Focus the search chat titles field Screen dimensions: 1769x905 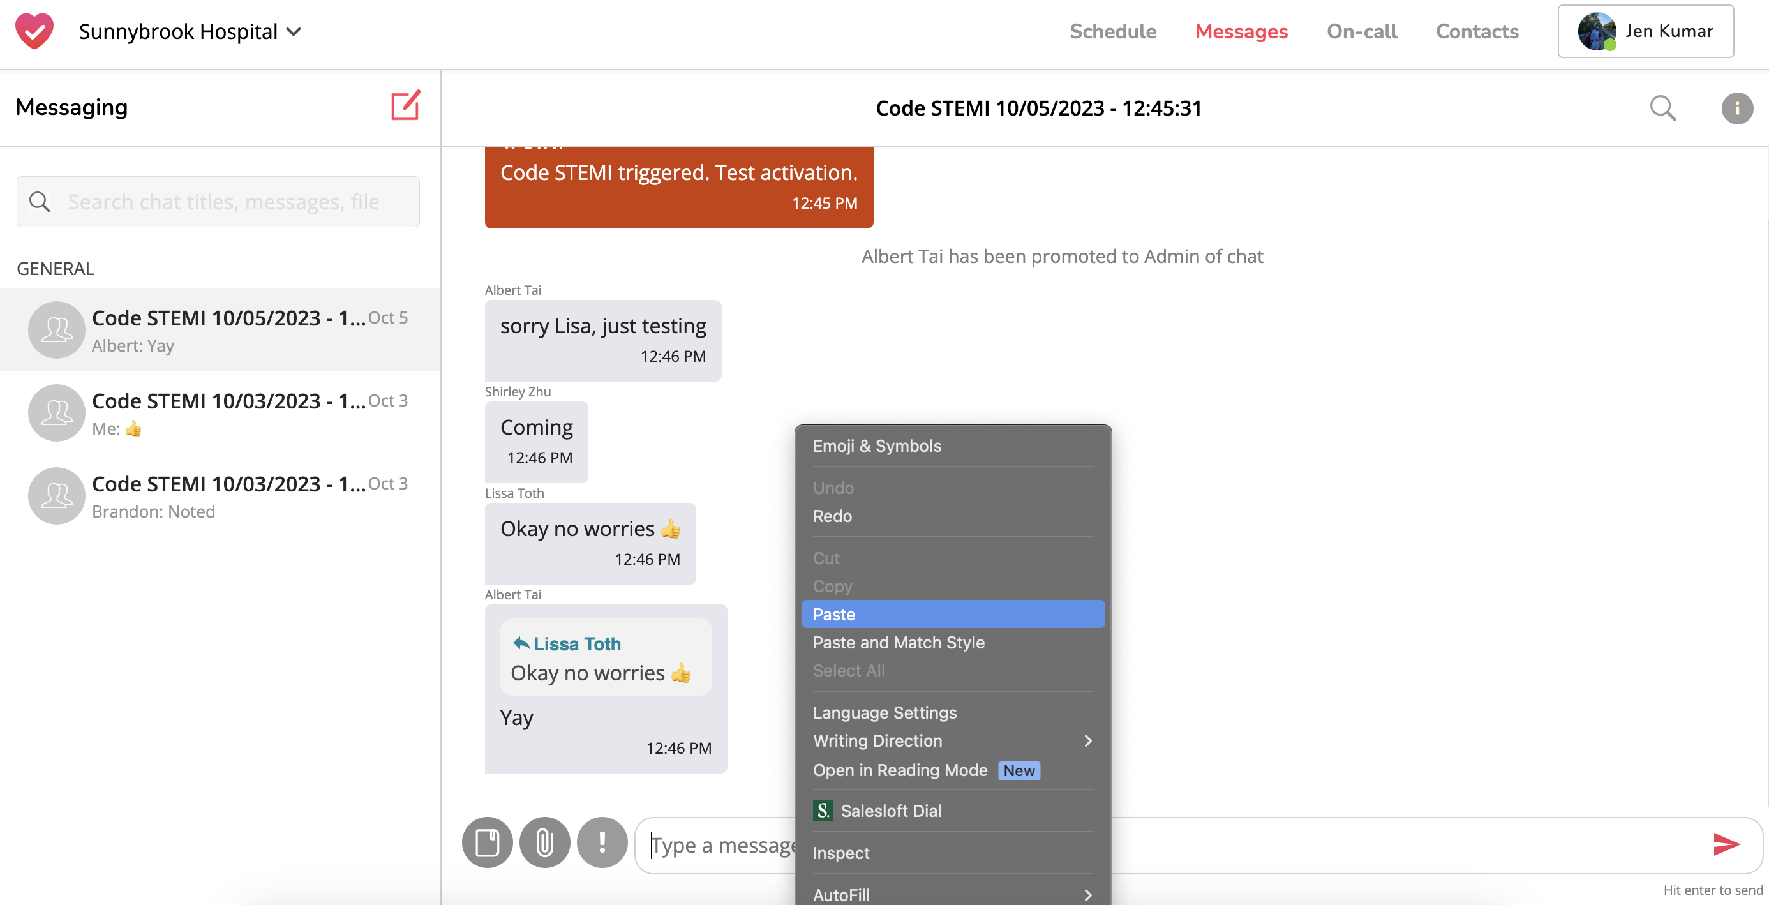(218, 201)
